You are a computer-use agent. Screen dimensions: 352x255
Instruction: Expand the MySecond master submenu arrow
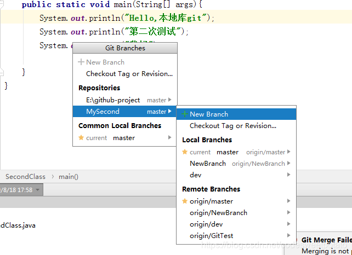(x=170, y=111)
